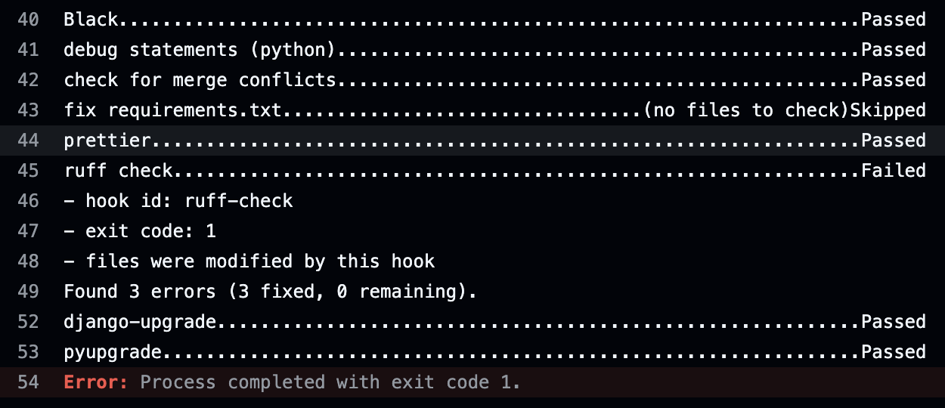This screenshot has height=408, width=945.
Task: Select the check for merge conflicts line
Action: 200,80
